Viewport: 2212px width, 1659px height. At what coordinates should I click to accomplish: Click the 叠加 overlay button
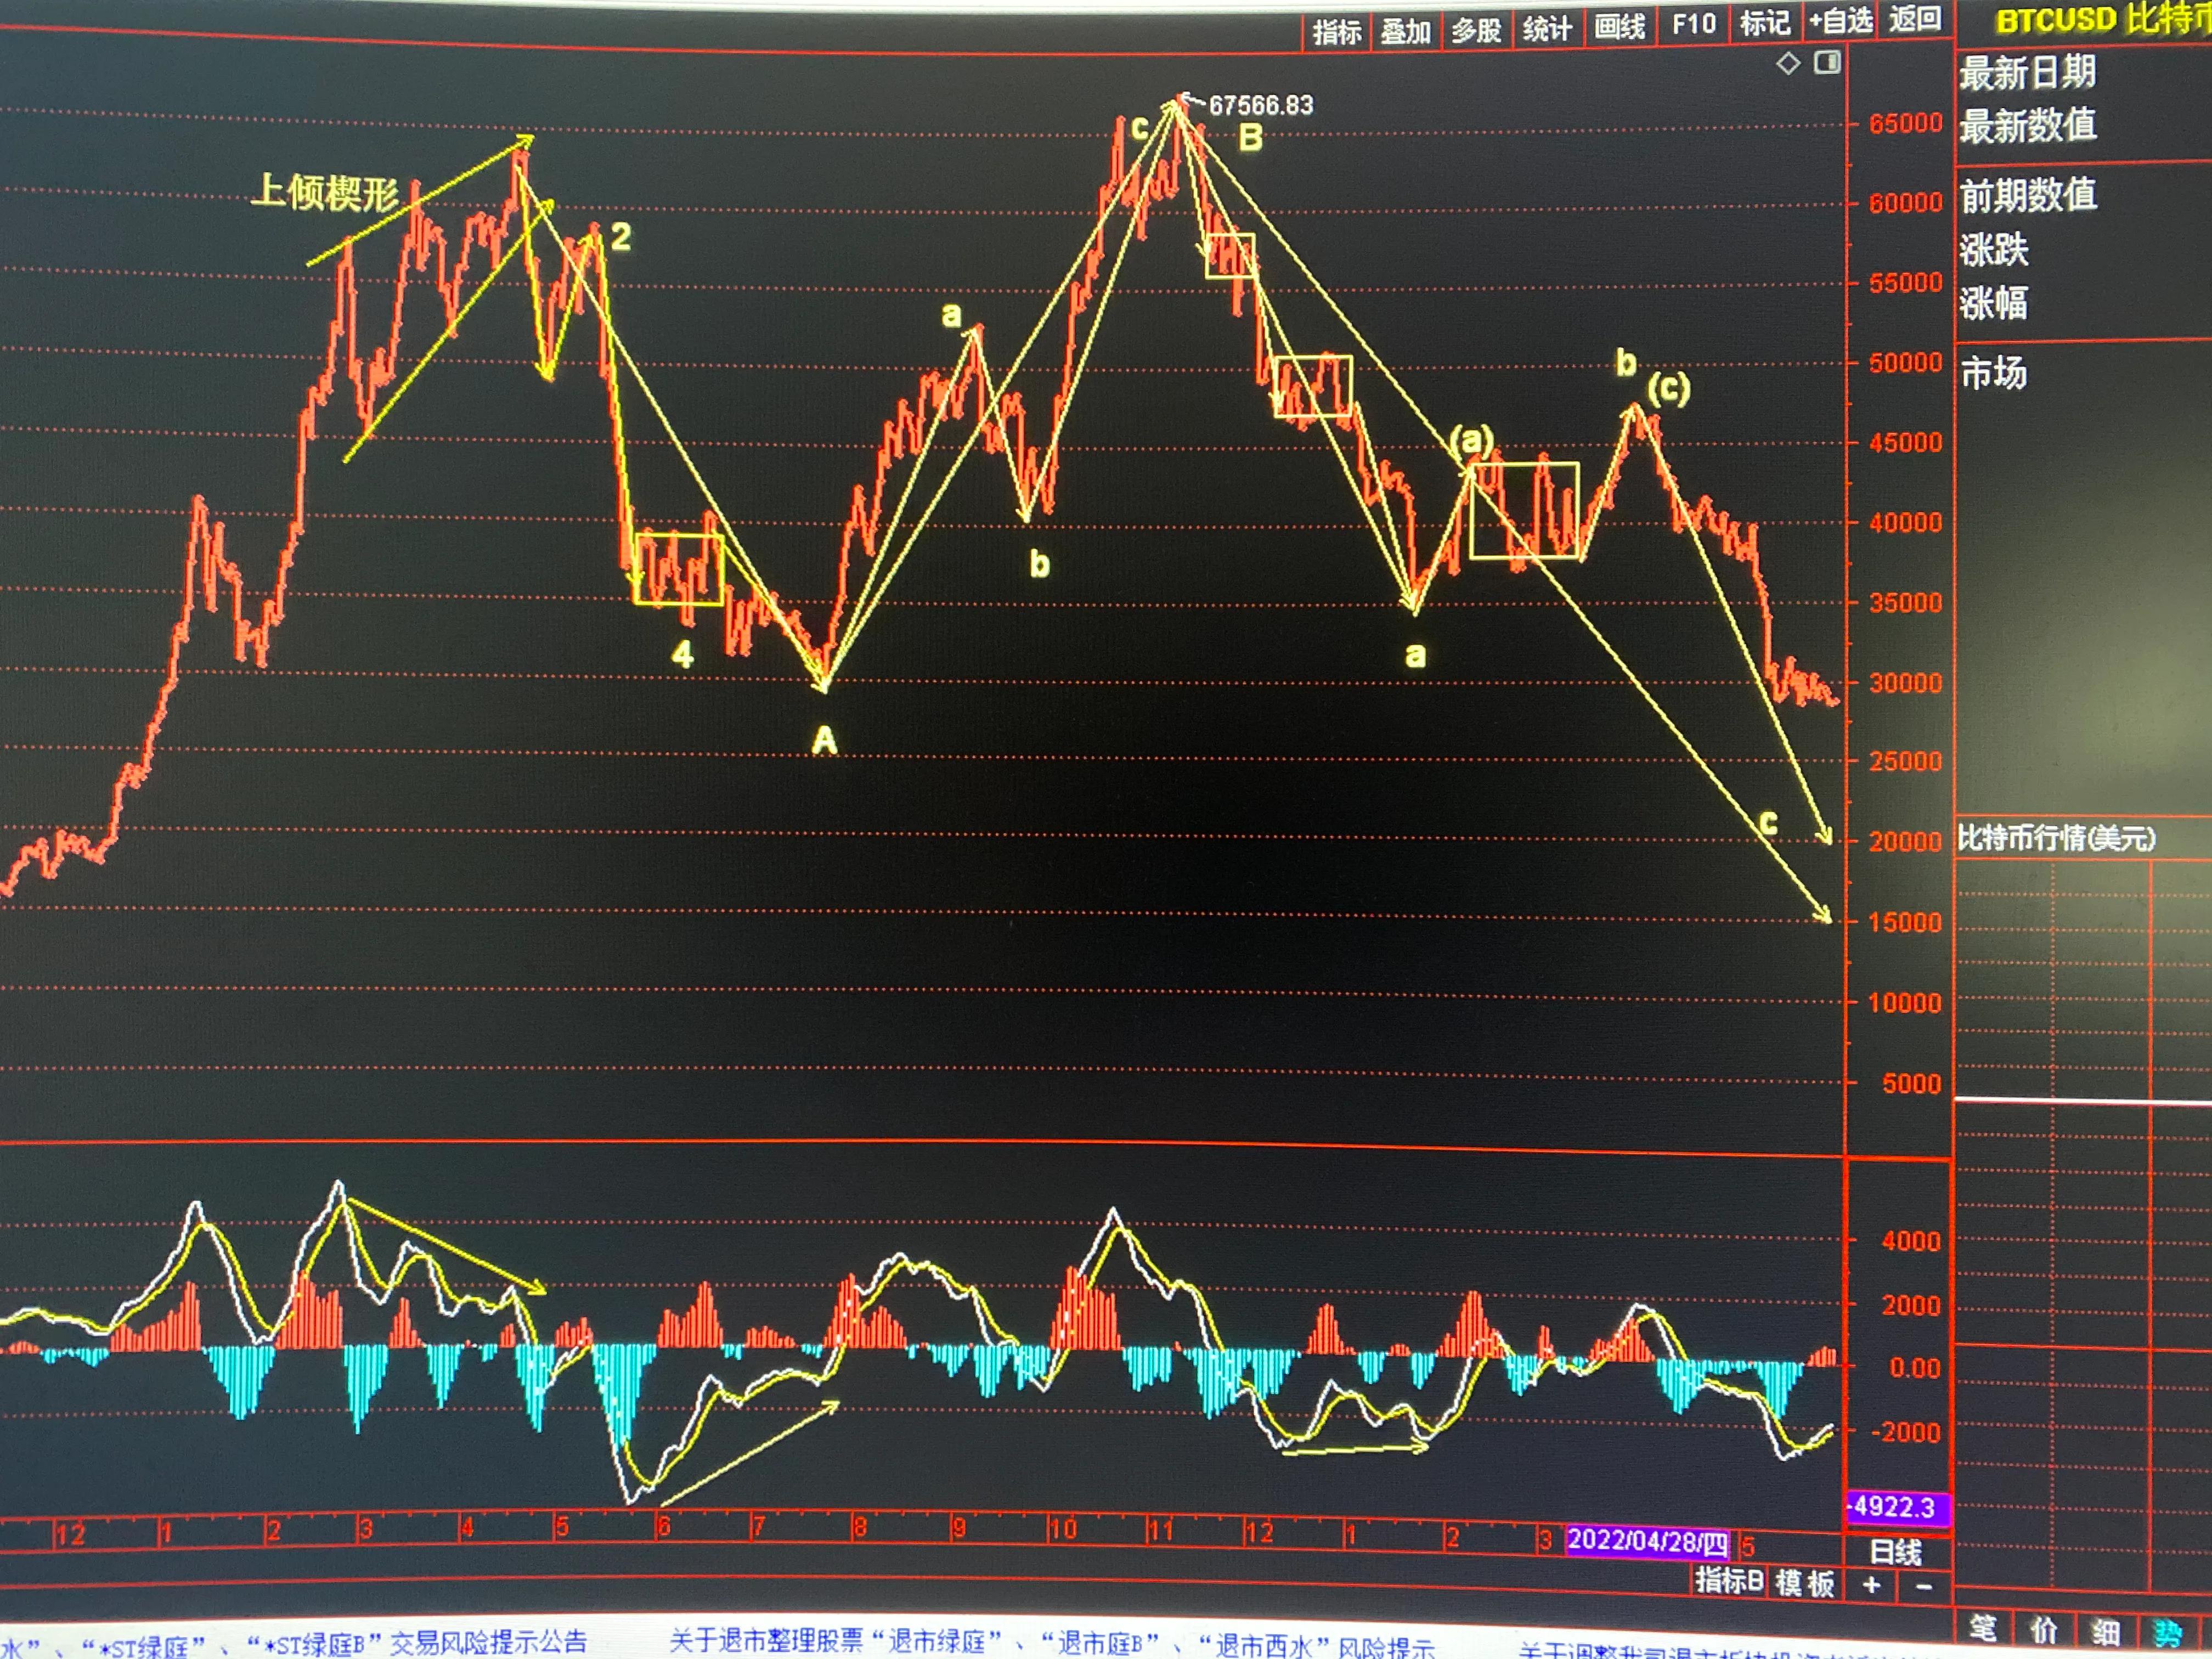pos(1406,31)
